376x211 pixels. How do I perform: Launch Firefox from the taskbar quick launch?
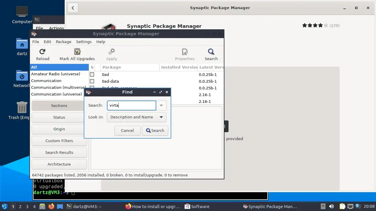pos(51,207)
